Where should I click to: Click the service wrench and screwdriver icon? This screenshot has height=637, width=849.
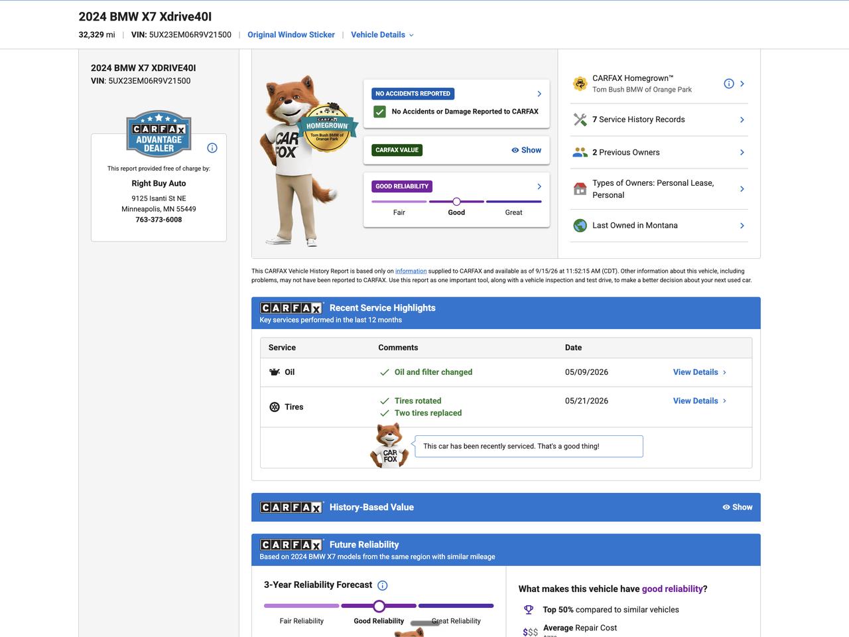[580, 119]
